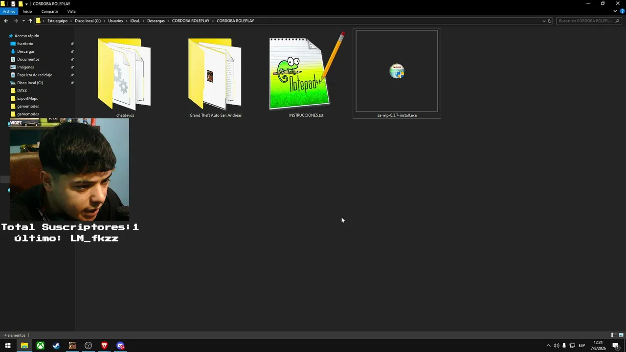
Task: Go back with the back arrow
Action: [6, 21]
